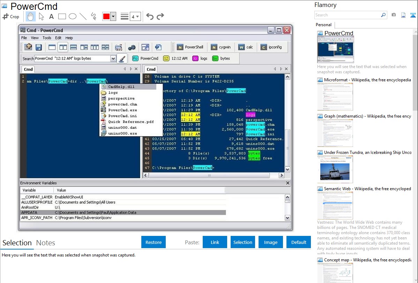Open Under Frozen Tundra snapshot thumbnail
The height and width of the screenshot is (283, 418).
click(335, 169)
